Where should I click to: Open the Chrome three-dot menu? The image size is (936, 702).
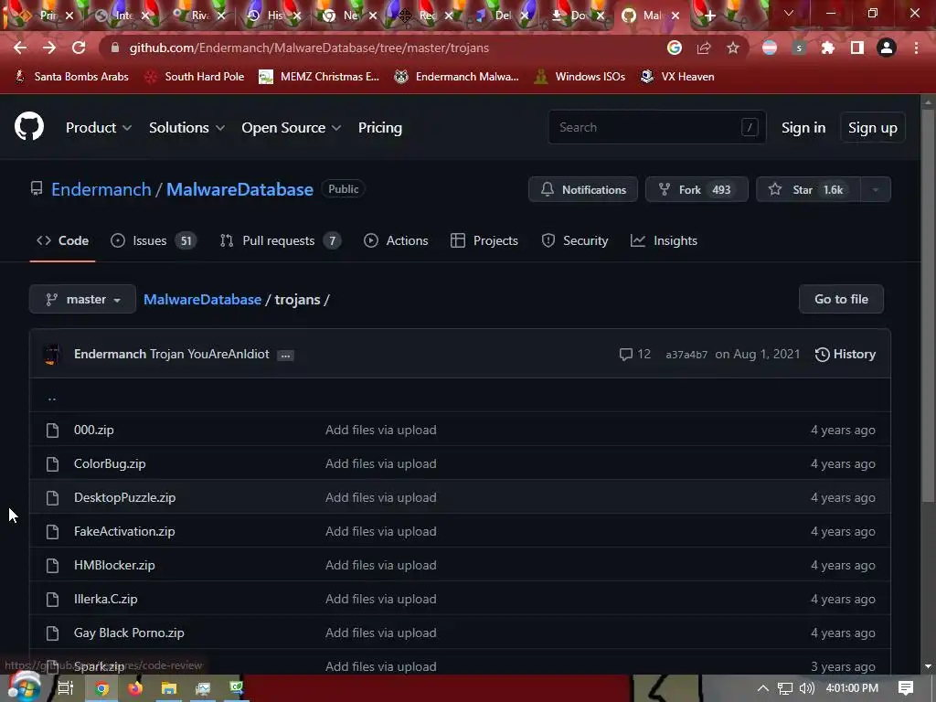(x=916, y=48)
